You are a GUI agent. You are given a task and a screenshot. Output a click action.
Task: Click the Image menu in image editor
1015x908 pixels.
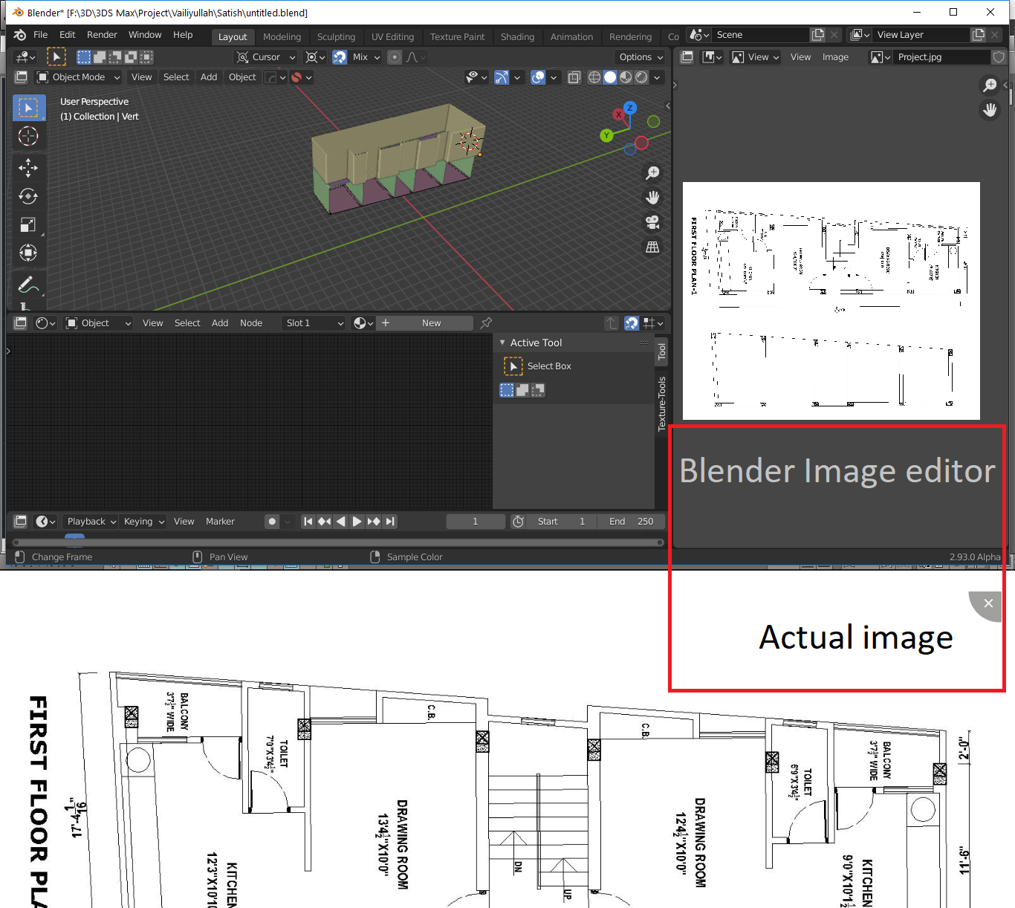click(835, 57)
